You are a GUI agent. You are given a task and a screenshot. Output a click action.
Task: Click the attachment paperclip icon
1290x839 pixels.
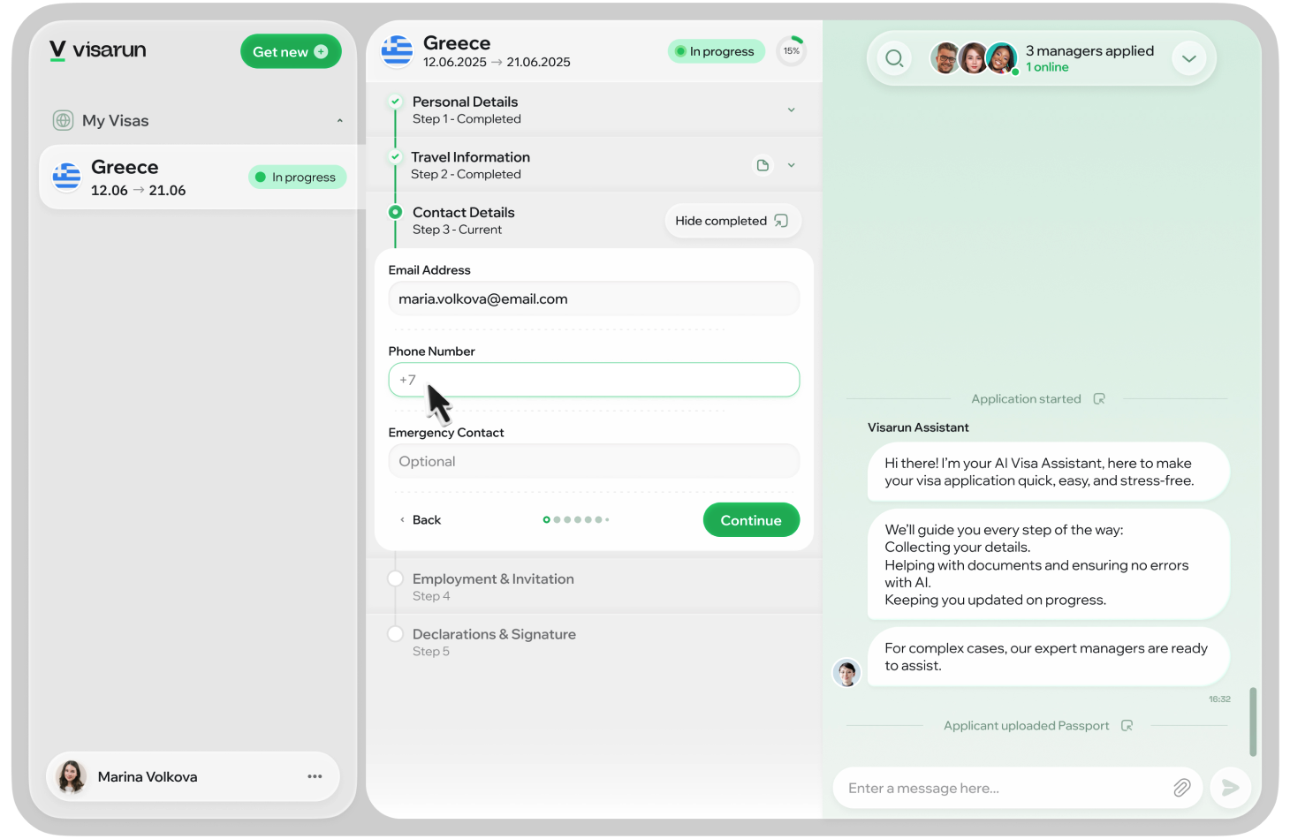(x=1181, y=788)
